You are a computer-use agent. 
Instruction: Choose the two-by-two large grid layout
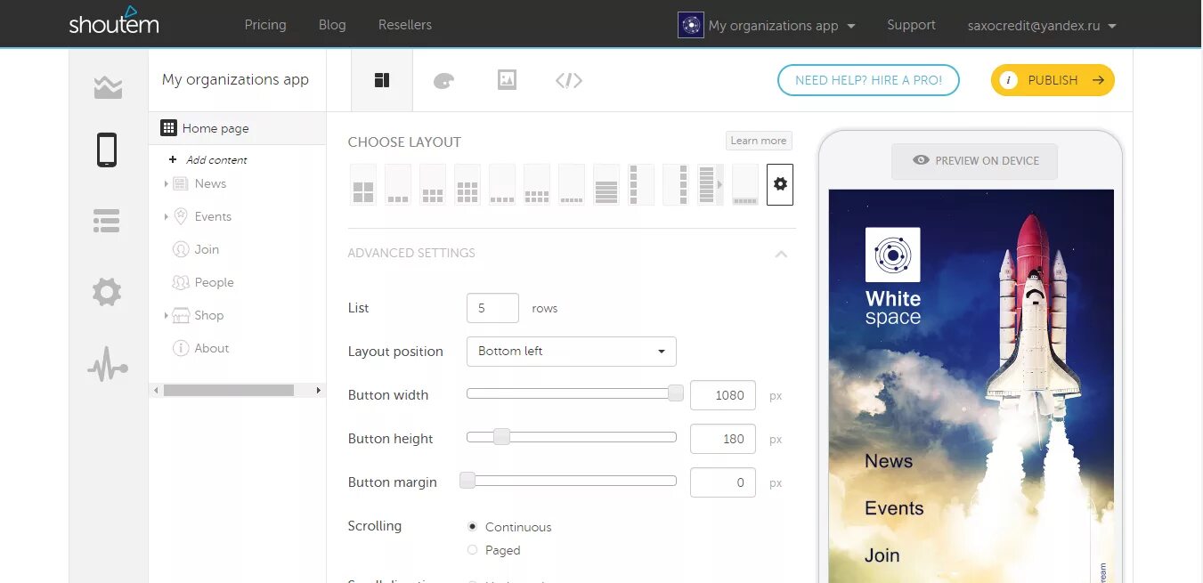coord(363,184)
